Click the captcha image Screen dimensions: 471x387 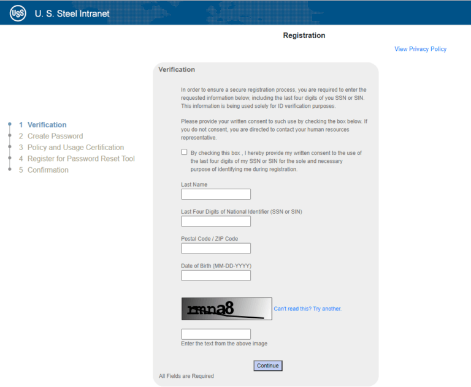226,309
